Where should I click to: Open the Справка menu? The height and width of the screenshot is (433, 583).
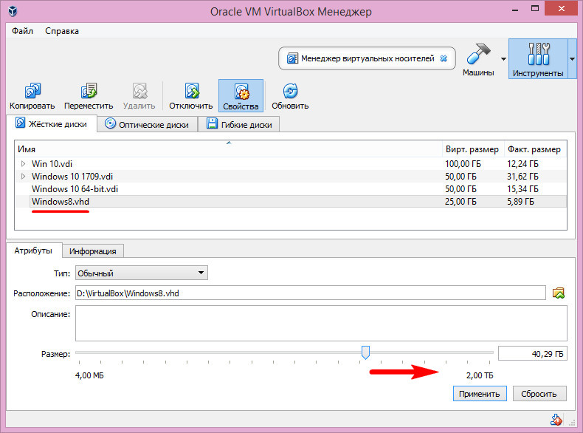pos(62,31)
